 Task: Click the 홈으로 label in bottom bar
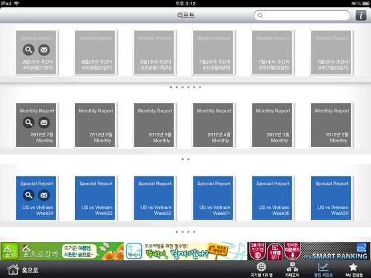click(30, 270)
